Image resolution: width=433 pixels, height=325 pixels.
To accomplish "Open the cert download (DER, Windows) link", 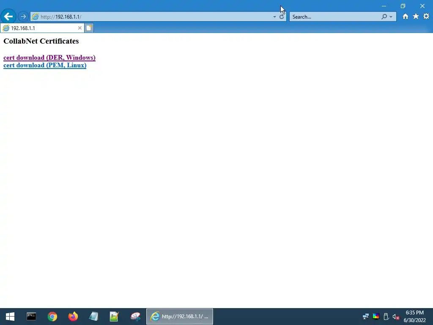I will [49, 58].
